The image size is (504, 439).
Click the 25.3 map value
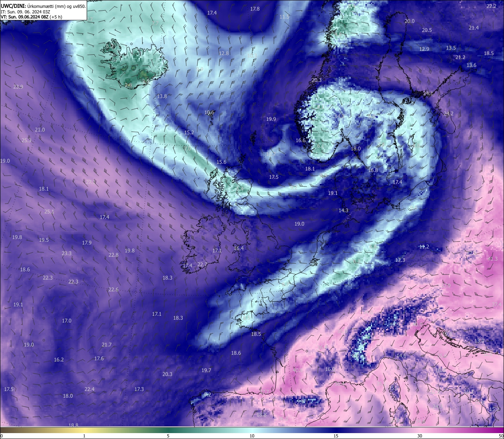tap(26, 140)
